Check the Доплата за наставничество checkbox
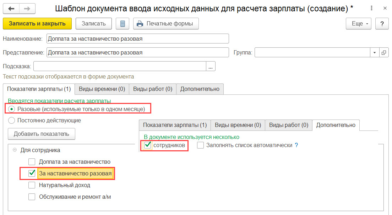The image size is (392, 215). tap(32, 162)
